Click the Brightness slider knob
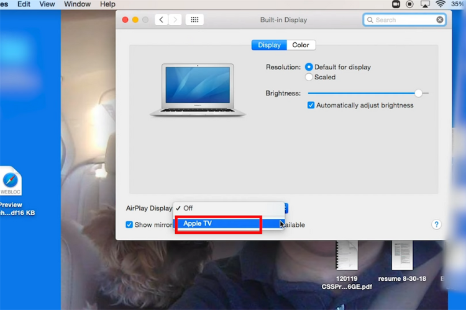The height and width of the screenshot is (310, 466). click(x=418, y=93)
